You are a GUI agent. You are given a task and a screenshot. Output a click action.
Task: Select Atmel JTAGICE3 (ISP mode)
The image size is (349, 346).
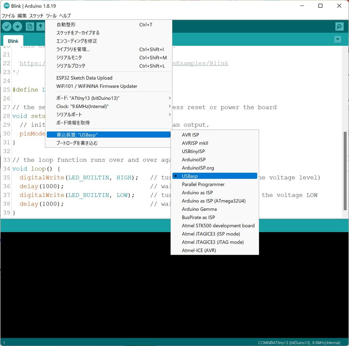[215, 234]
